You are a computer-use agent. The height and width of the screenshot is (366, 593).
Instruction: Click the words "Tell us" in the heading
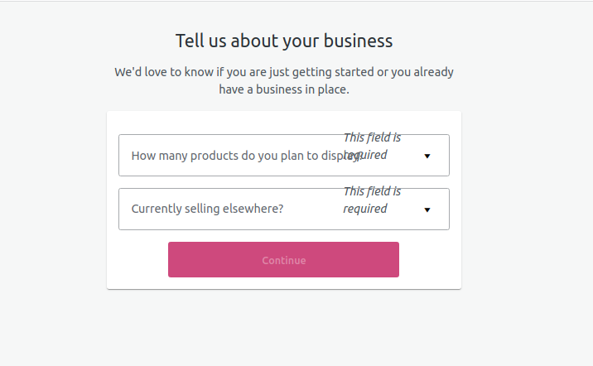point(196,41)
